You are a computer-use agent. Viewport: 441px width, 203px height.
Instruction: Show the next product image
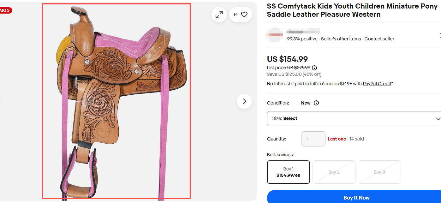click(x=244, y=101)
